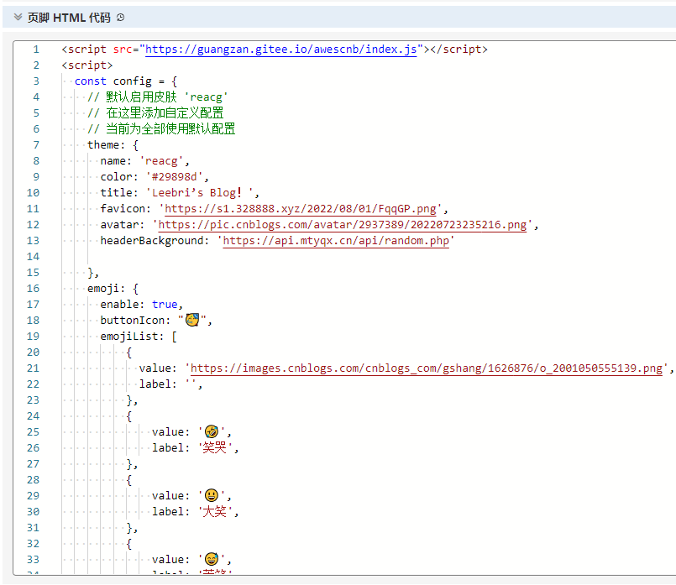Click the buttonIcon emoji on line 18
This screenshot has height=585, width=676.
[192, 320]
